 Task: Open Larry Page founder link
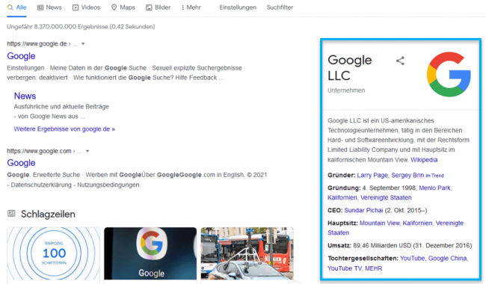(x=372, y=176)
